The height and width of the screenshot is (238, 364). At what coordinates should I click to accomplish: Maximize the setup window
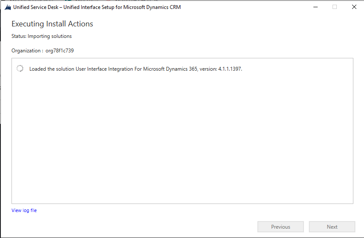pos(335,7)
